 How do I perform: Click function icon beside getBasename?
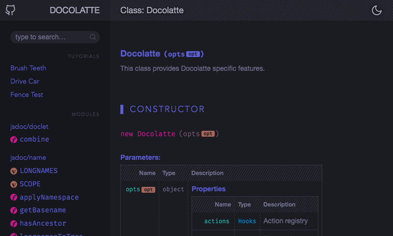coord(14,210)
